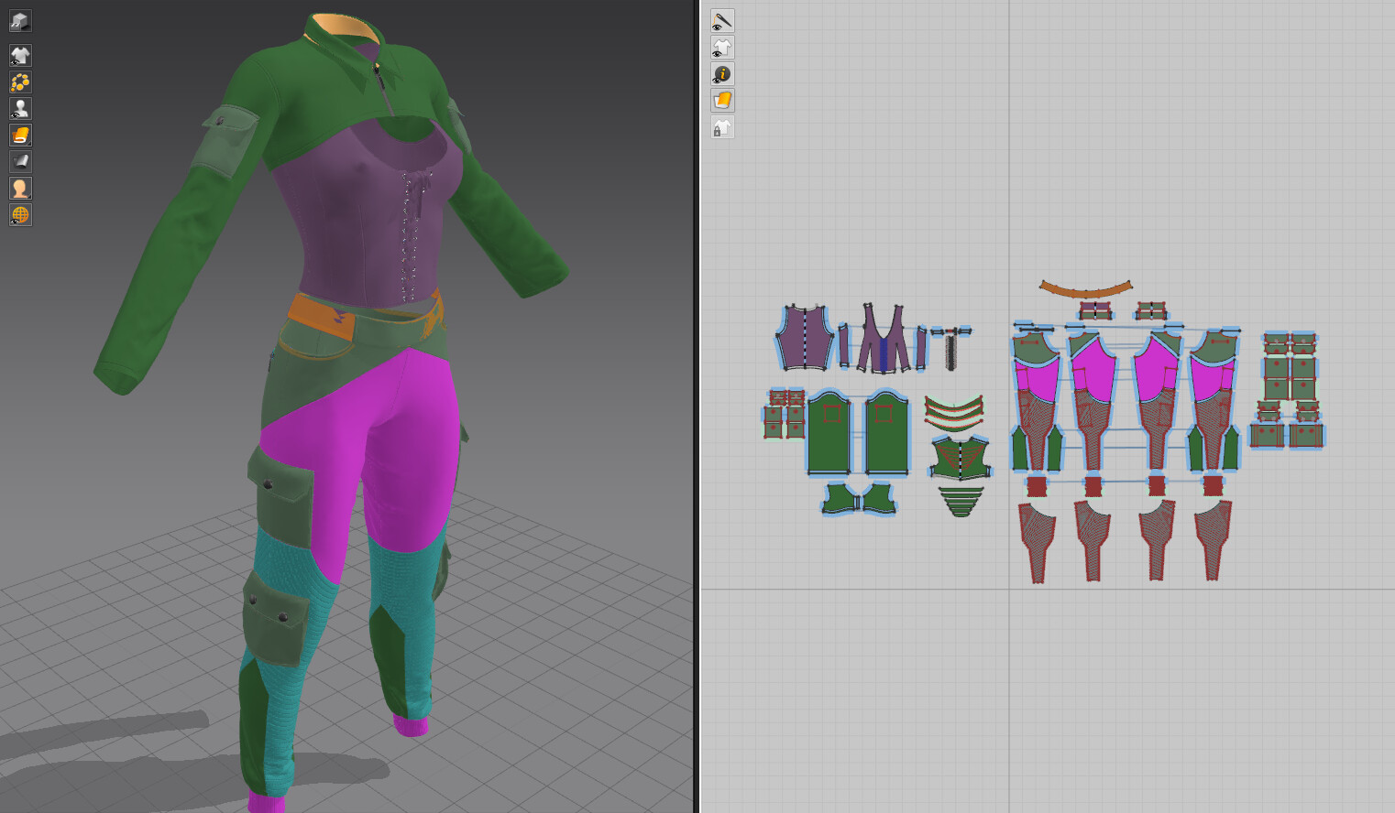Select the green striped triangular pattern piece
The width and height of the screenshot is (1395, 813).
pos(961,502)
